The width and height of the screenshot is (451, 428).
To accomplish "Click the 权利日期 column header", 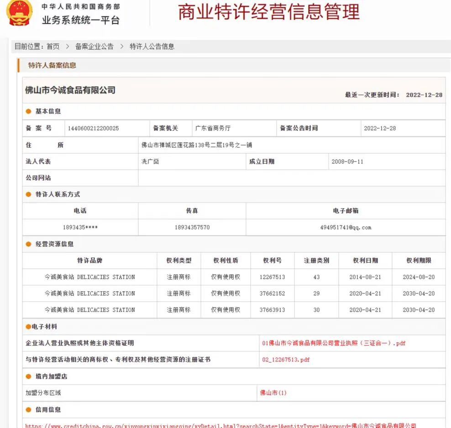I will point(365,261).
